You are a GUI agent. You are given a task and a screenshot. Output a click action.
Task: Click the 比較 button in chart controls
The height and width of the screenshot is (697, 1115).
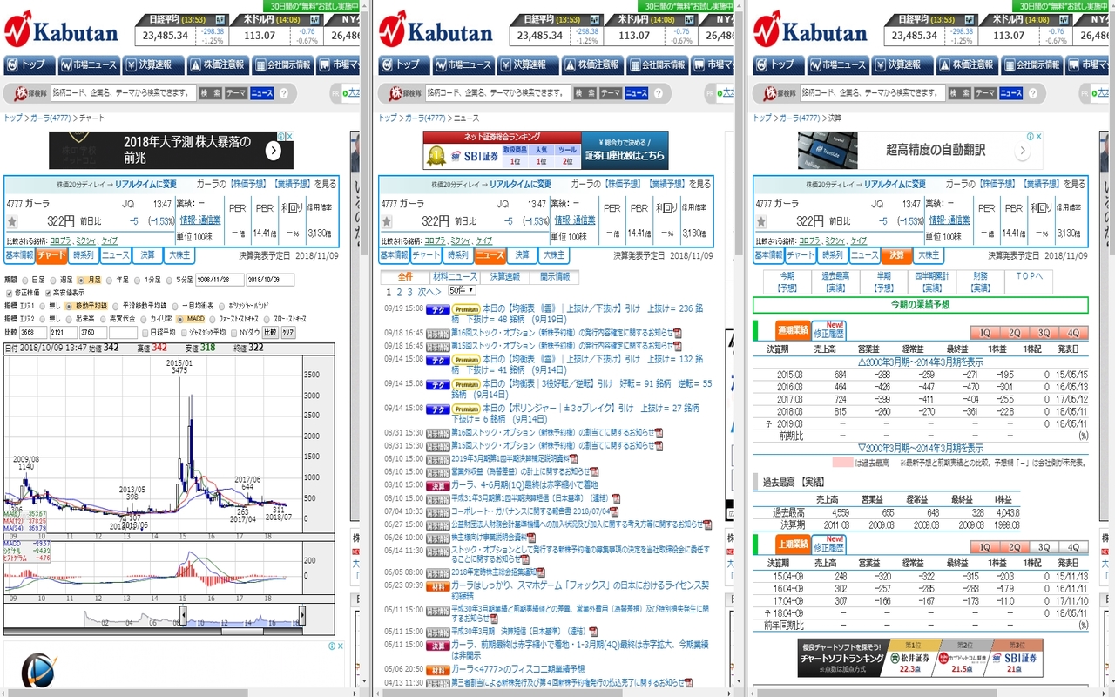(x=270, y=332)
